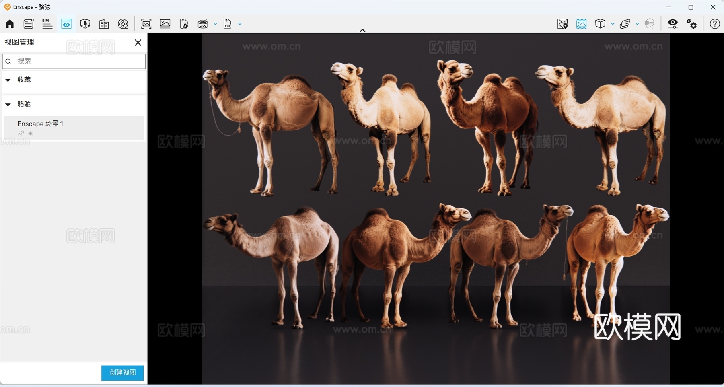Toggle the View Management panel button

(x=66, y=24)
